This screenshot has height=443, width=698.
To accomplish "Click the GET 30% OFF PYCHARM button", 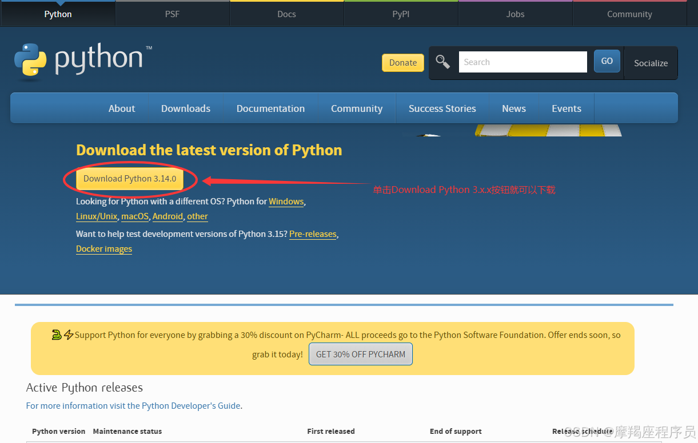I will point(361,354).
